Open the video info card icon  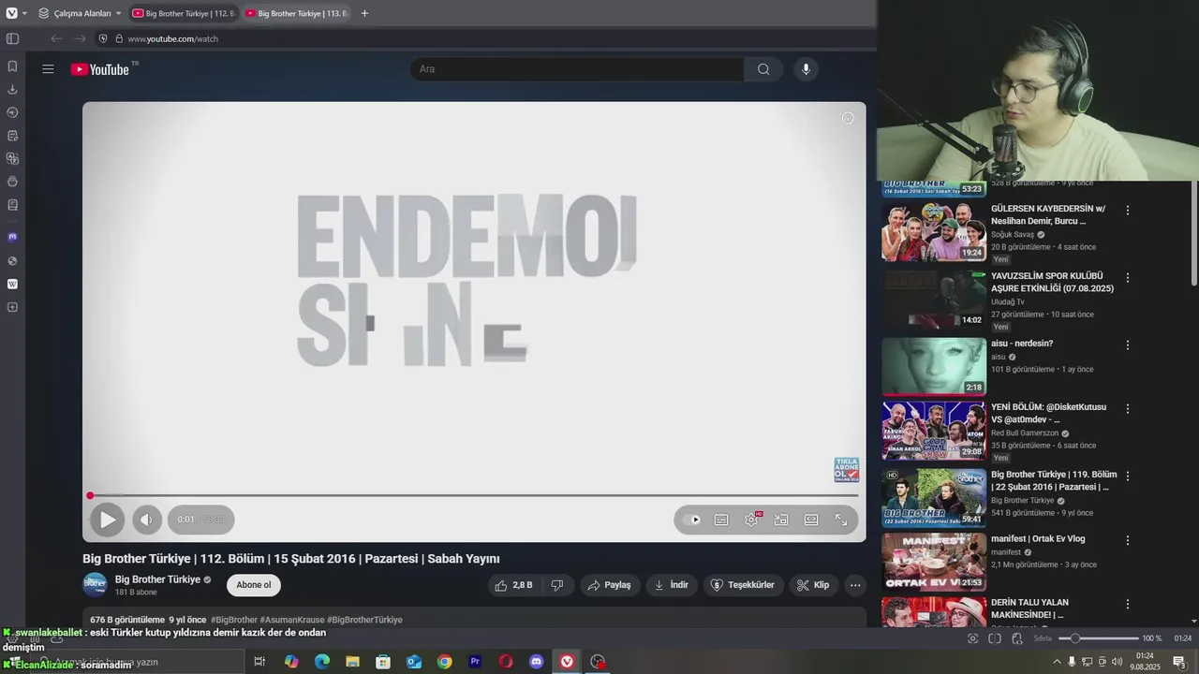848,118
